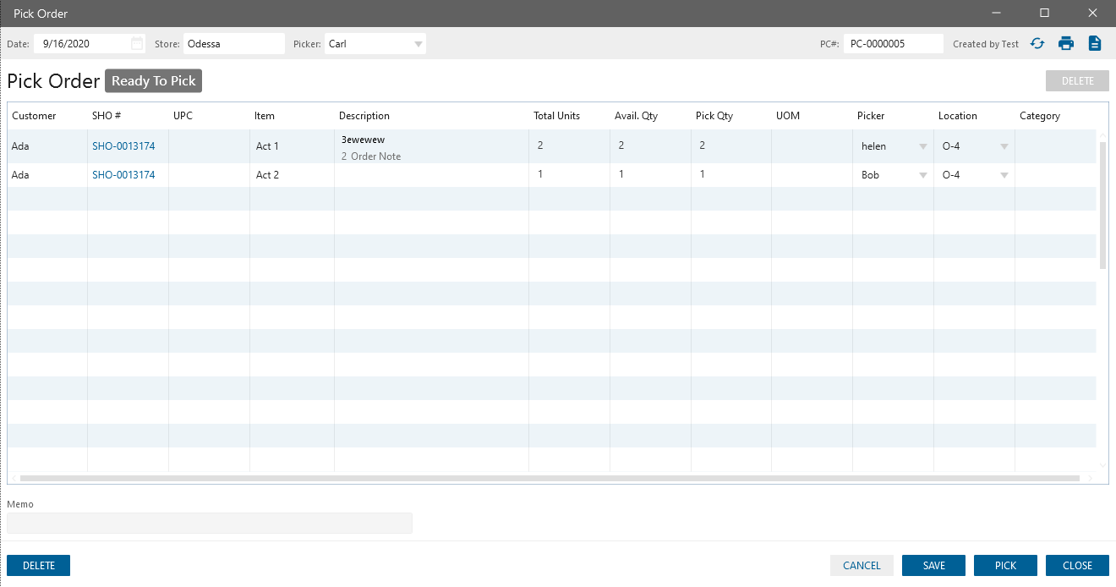Click the refresh icon beside Created by Test
The image size is (1116, 587).
click(1037, 43)
